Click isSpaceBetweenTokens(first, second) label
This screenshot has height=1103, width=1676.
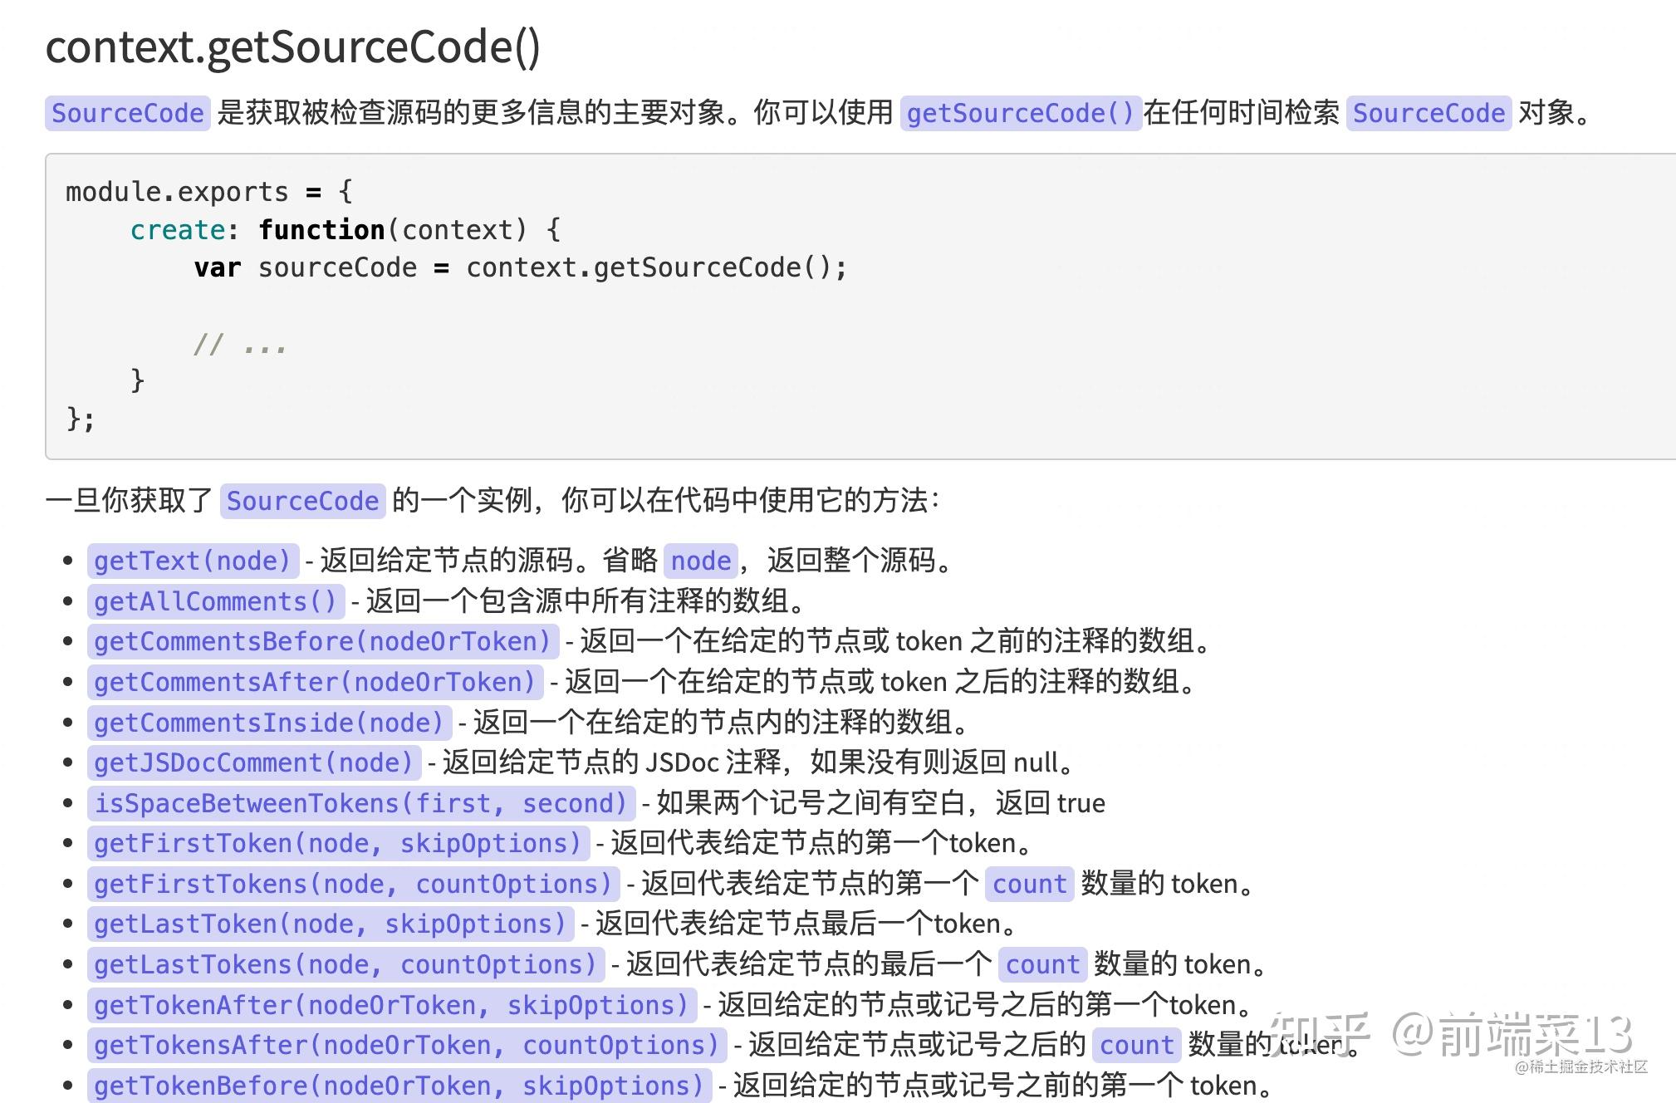[x=360, y=803]
